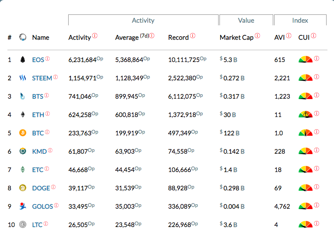Image resolution: width=334 pixels, height=234 pixels.
Task: Sort by the # rank column header
Action: [10, 38]
